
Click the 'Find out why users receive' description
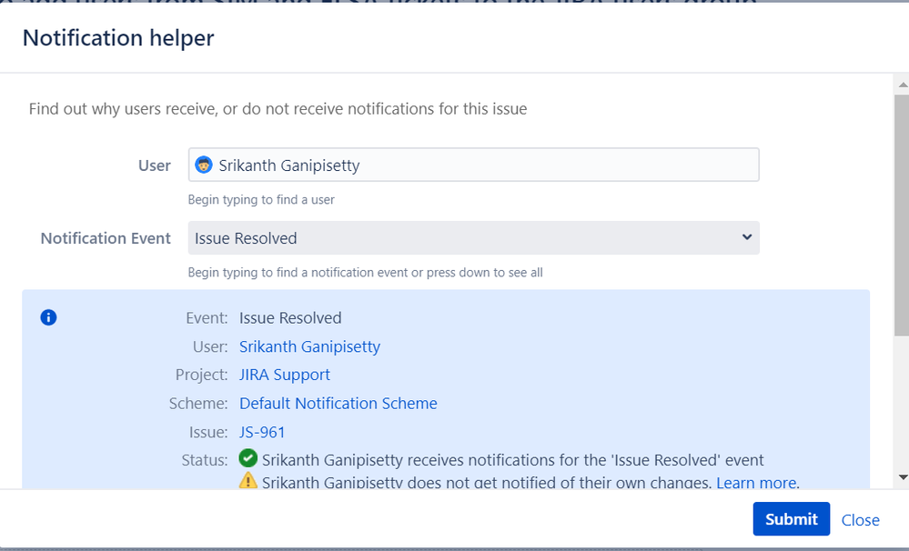278,109
